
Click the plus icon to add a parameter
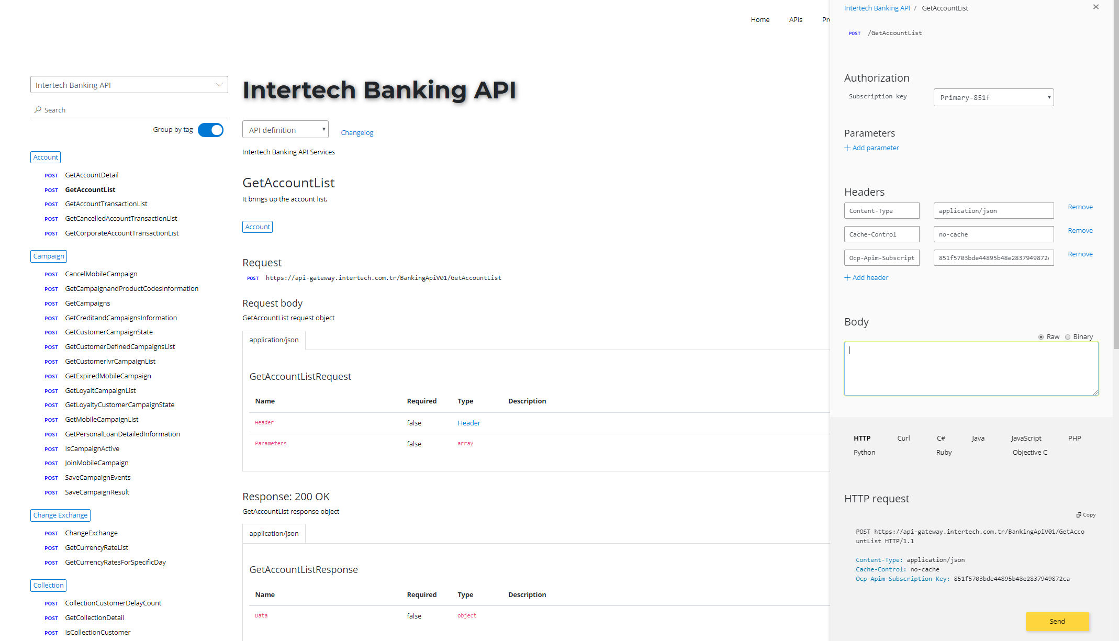pyautogui.click(x=847, y=148)
